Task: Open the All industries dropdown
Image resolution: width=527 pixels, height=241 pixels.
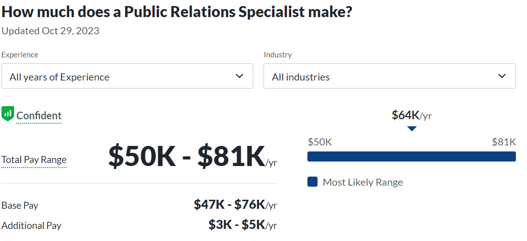Action: click(389, 76)
